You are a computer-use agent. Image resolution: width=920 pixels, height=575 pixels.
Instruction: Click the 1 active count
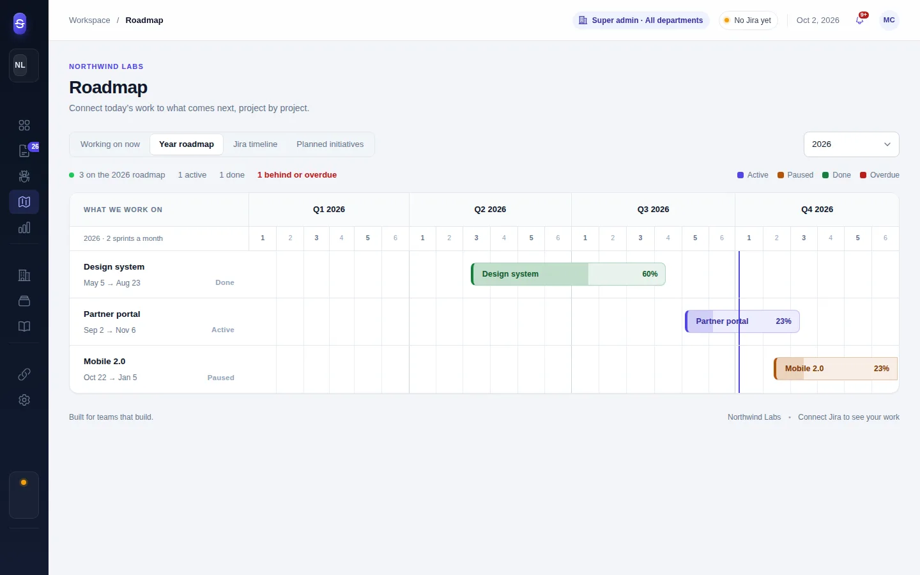(192, 175)
